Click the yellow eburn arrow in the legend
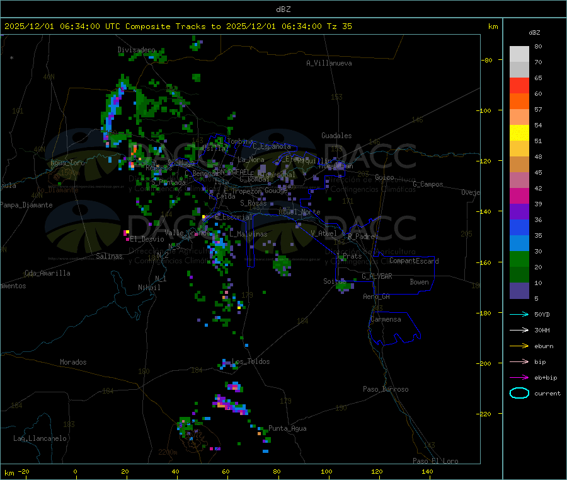Image resolution: width=567 pixels, height=480 pixels. [x=519, y=346]
